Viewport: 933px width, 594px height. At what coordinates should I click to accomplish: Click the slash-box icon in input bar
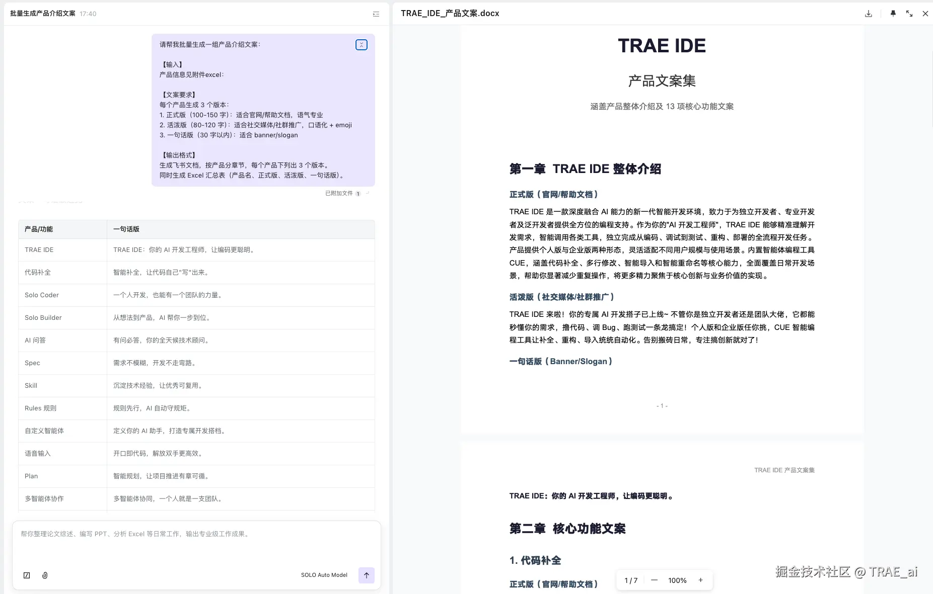[x=27, y=575]
